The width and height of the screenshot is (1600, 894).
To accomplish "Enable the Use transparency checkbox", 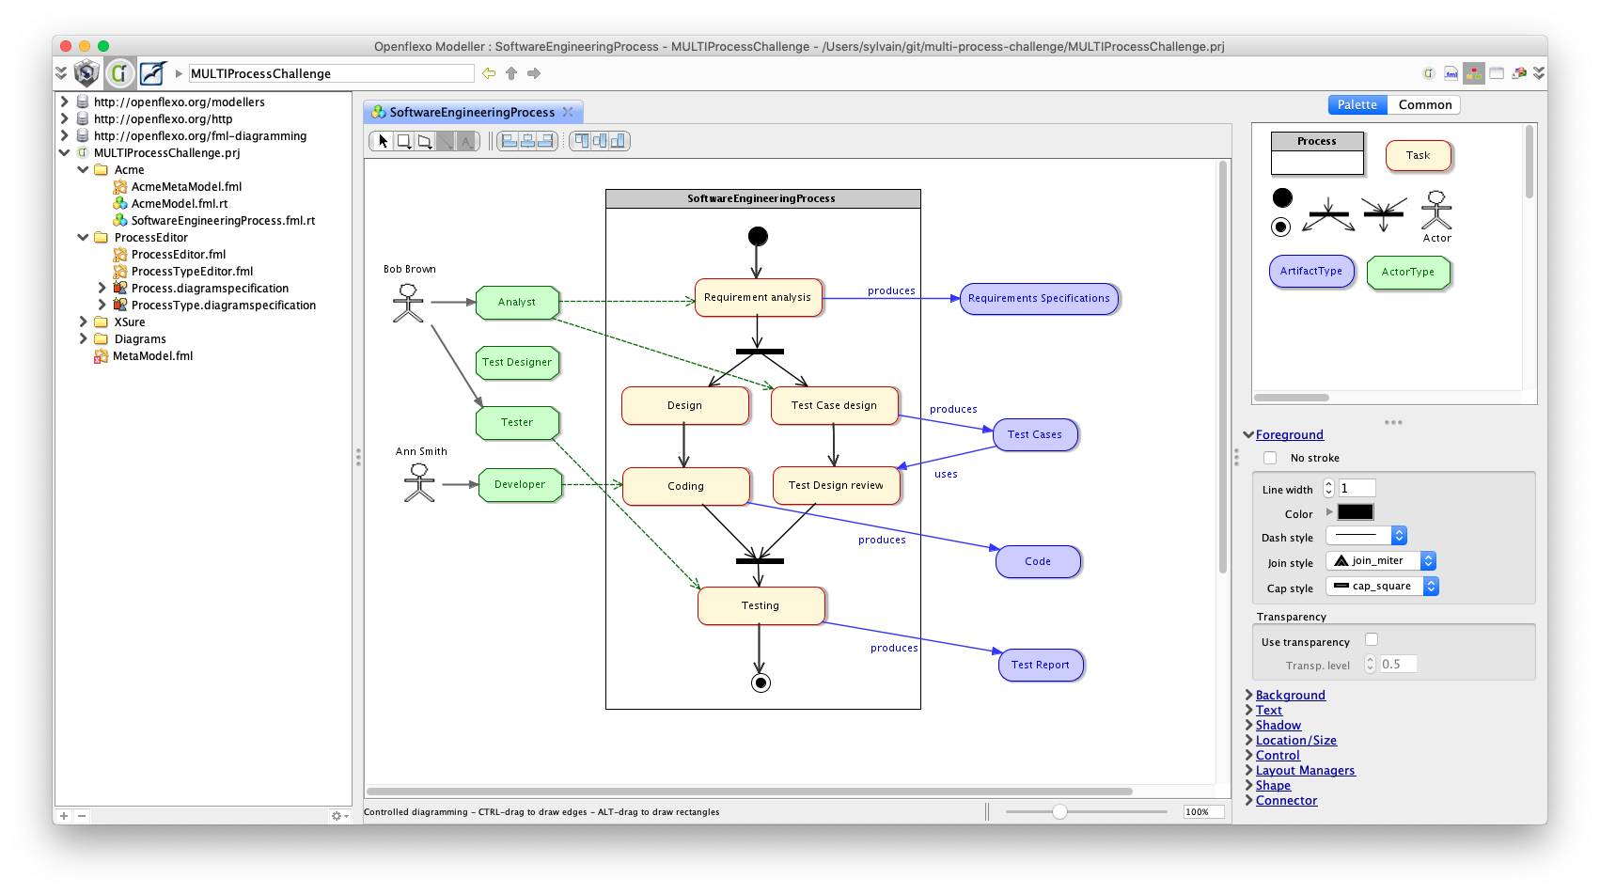I will click(1372, 639).
